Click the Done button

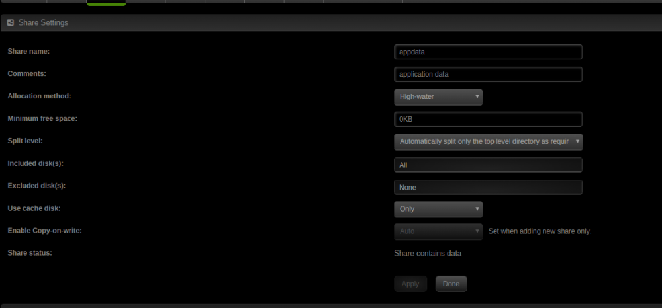coord(451,284)
